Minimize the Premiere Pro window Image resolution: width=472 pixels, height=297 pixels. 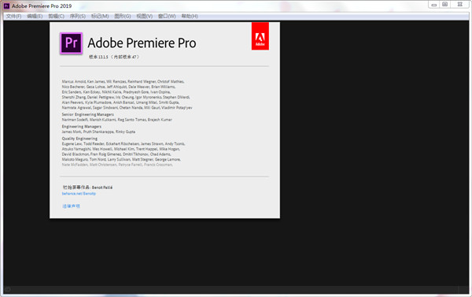433,5
